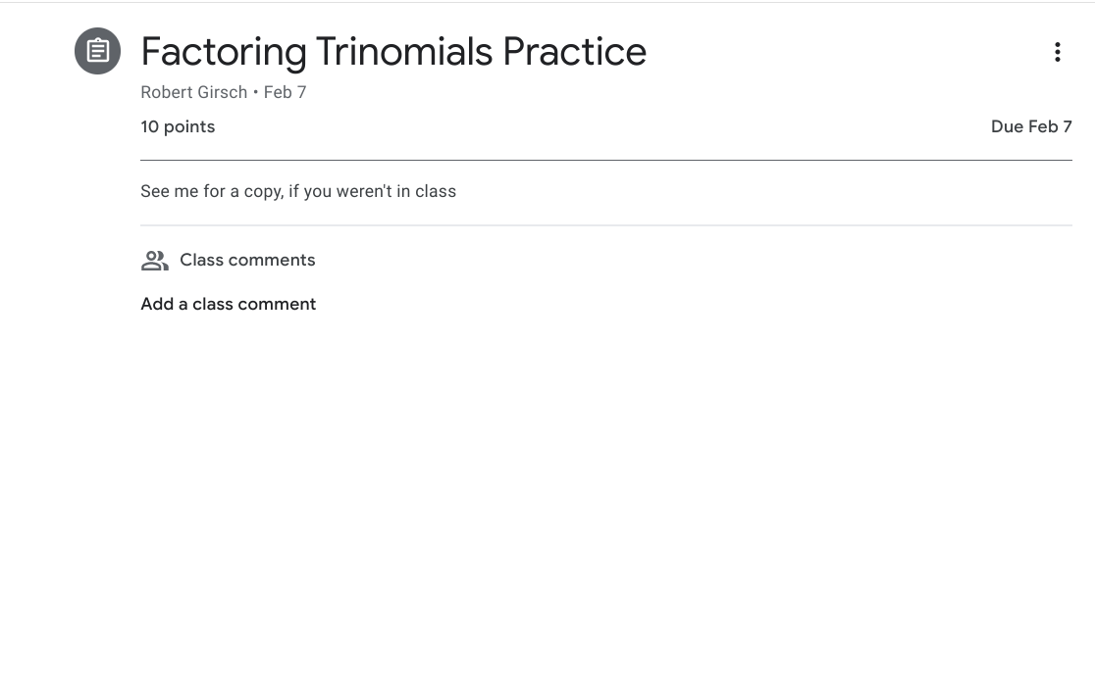Click the word 'Due' on the right
Image resolution: width=1095 pixels, height=686 pixels.
coord(1007,126)
